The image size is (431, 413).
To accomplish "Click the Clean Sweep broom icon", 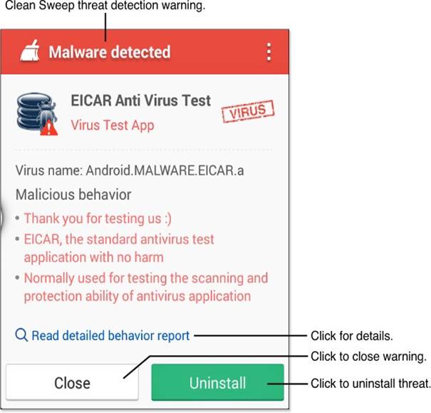I will 30,51.
